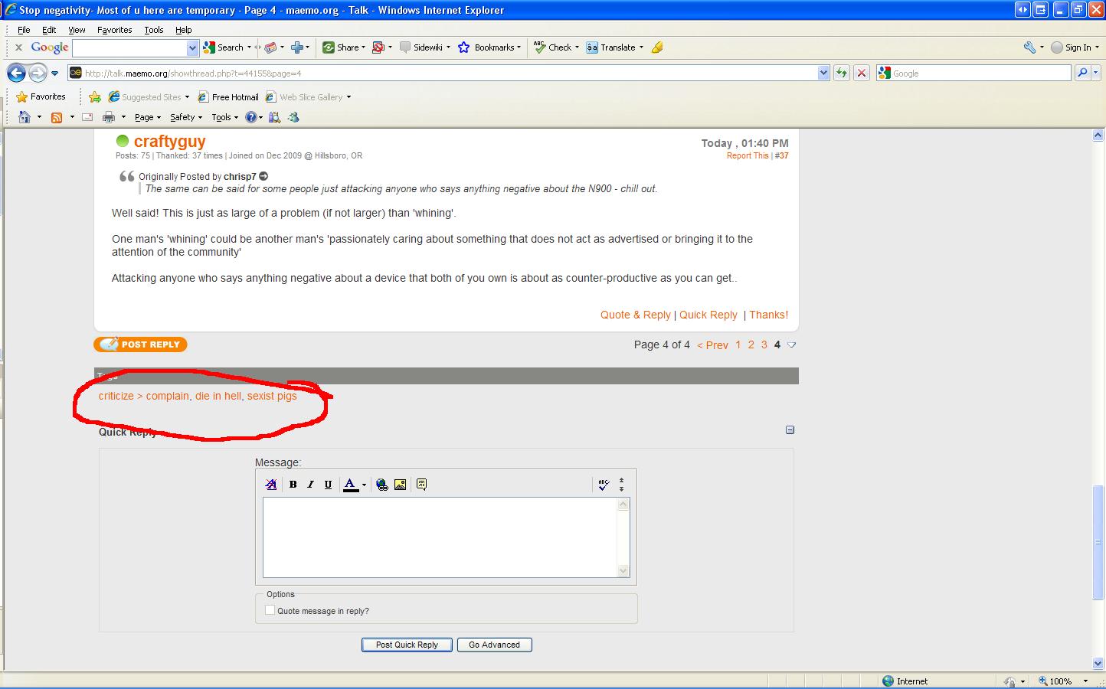Image resolution: width=1106 pixels, height=689 pixels.
Task: Click the Insert Image icon in editor
Action: click(x=400, y=485)
